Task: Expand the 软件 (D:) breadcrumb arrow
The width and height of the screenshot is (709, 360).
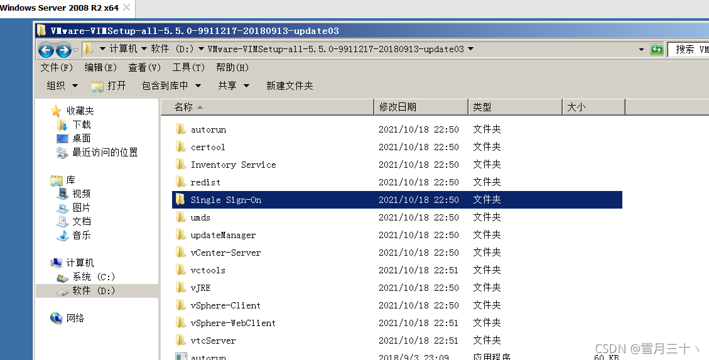Action: coord(201,49)
